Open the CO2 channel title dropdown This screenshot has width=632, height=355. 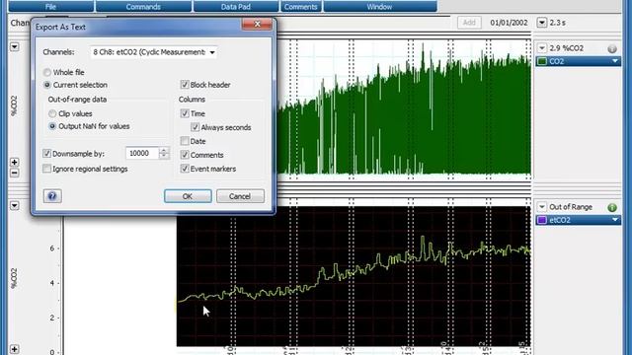[x=614, y=61]
